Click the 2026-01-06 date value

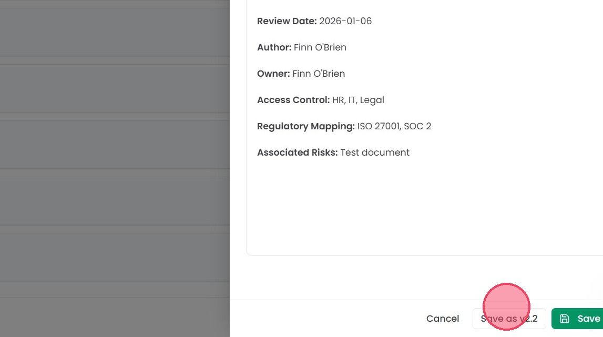[345, 21]
